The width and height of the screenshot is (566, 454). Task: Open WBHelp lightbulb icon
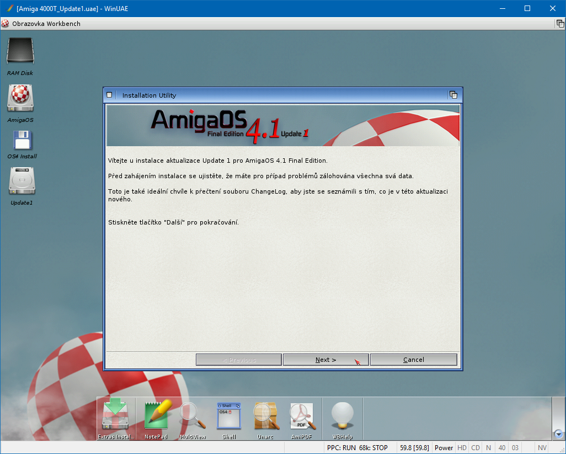click(342, 416)
